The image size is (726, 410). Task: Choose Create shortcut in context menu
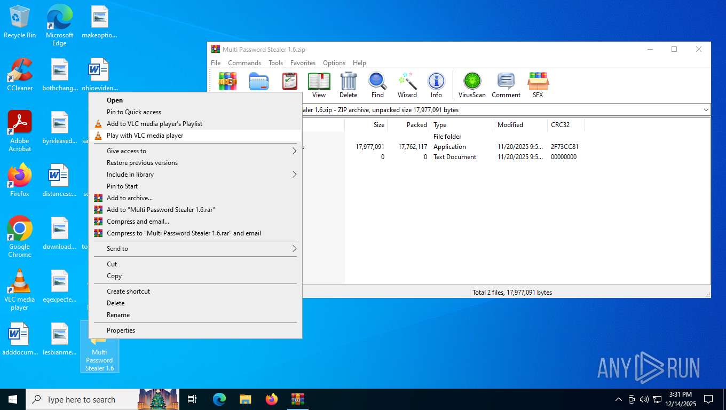(195, 291)
